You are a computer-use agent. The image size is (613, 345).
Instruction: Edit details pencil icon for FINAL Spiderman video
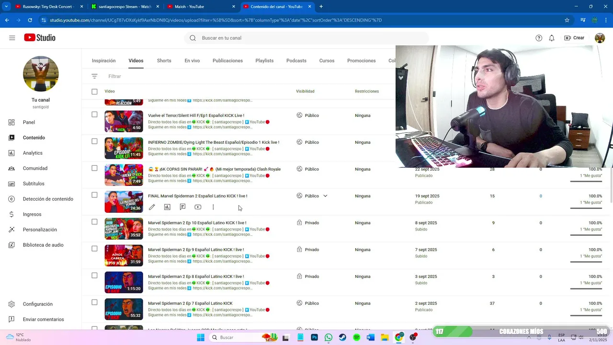(x=152, y=207)
